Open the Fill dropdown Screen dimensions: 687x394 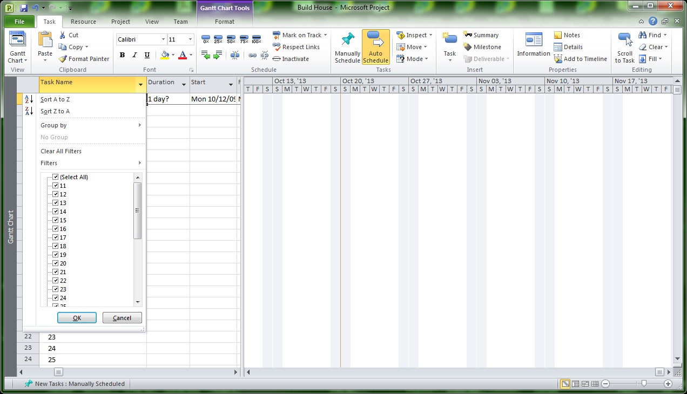[x=650, y=59]
